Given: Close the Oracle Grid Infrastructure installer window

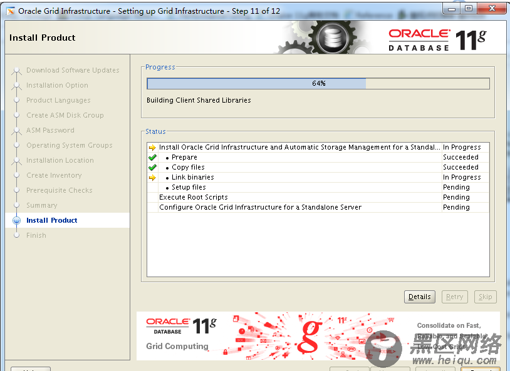Looking at the screenshot, I should (492, 9).
